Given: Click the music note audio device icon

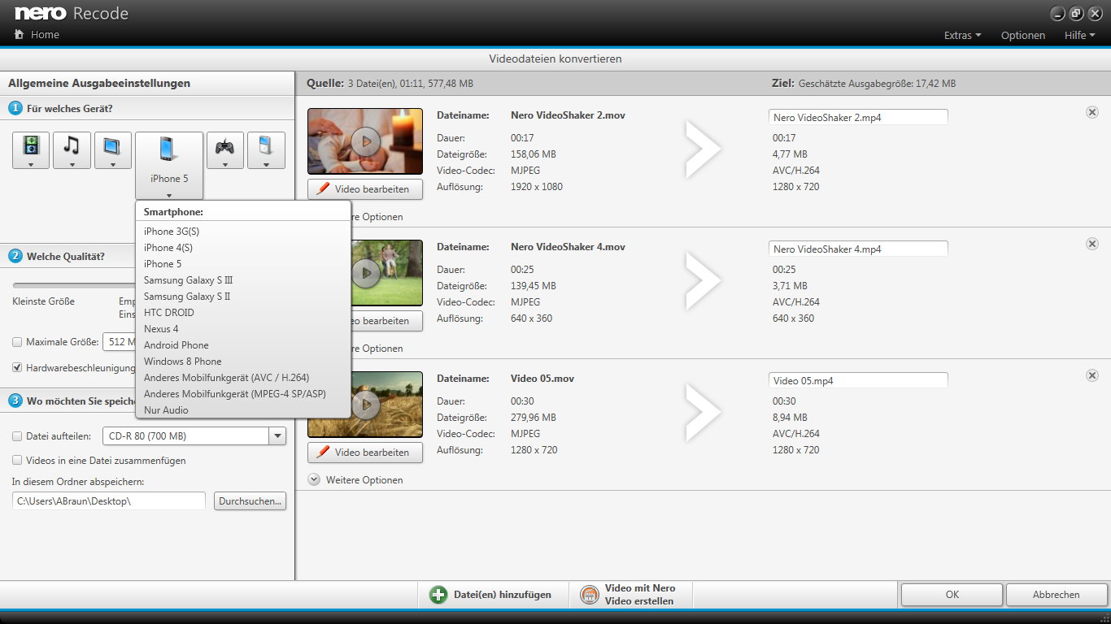Looking at the screenshot, I should pos(72,146).
